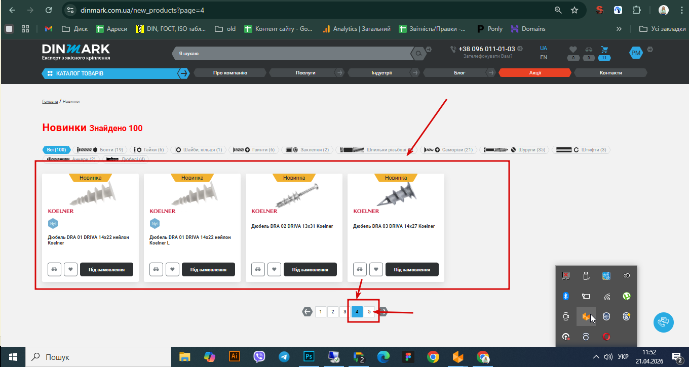Add first Дюбель DRA 01 14x22 нейлон Koelner to favorites
Screen dimensions: 689x367
tap(71, 269)
